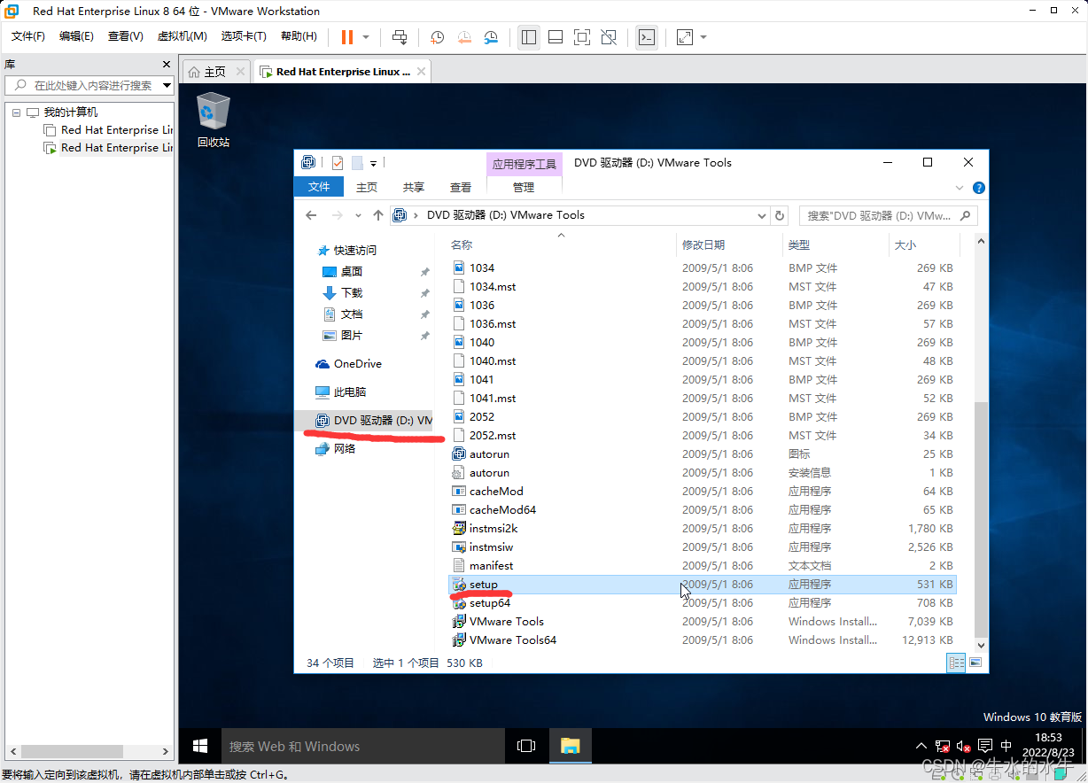Open the Windows Start menu in the guest
The height and width of the screenshot is (783, 1088).
click(200, 746)
